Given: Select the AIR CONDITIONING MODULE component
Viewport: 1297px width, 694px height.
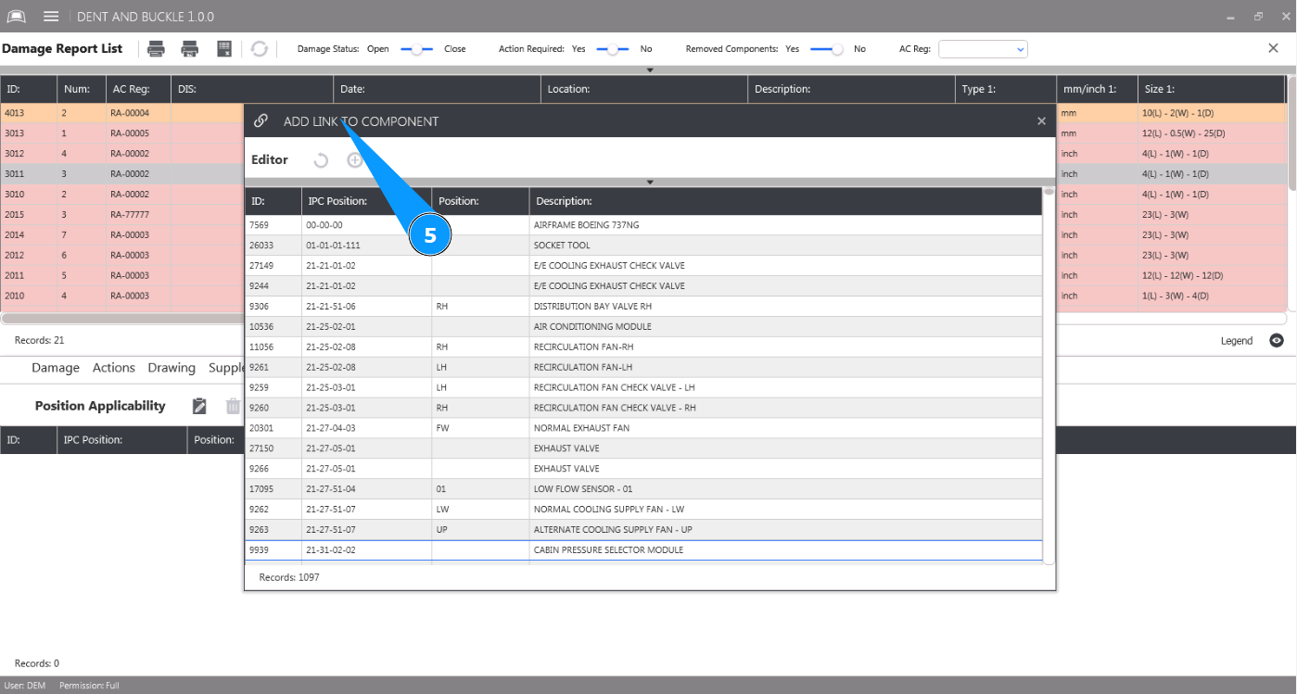Looking at the screenshot, I should 643,327.
